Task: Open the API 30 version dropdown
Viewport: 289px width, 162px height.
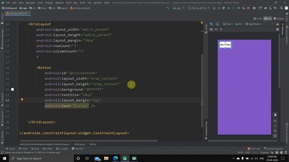Action: tap(239, 24)
